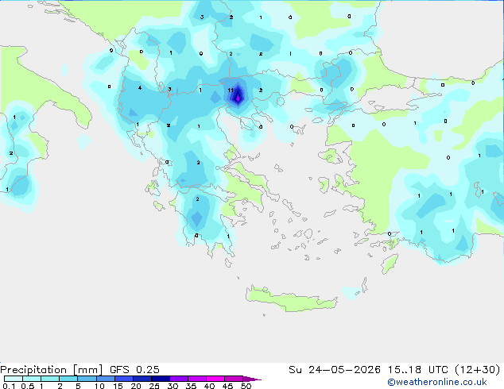The height and width of the screenshot is (389, 504).
Task: Click the 15–20 mm legend color swatch
Action: (x=123, y=379)
